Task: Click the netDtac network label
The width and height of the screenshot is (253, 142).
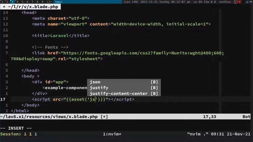Action: [225, 2]
